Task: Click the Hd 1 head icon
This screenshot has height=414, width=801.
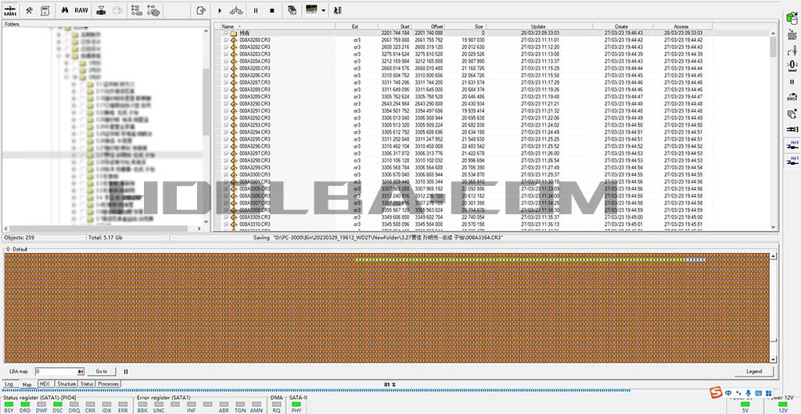Action: pos(792,160)
